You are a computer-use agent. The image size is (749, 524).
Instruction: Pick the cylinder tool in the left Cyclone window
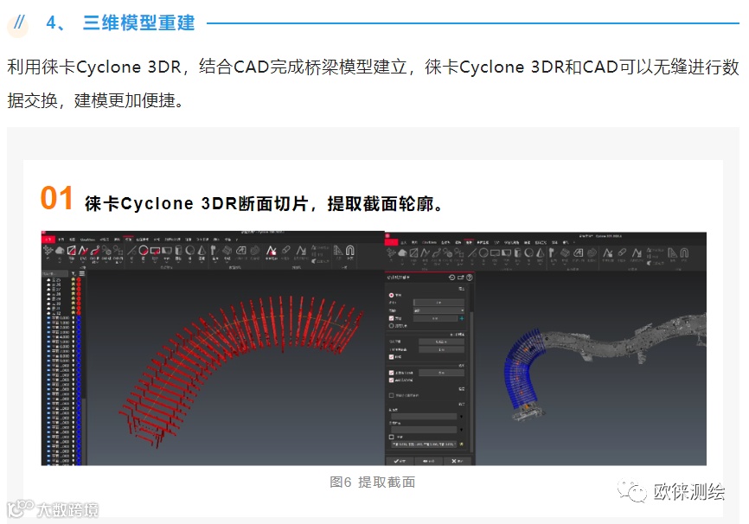pyautogui.click(x=178, y=250)
